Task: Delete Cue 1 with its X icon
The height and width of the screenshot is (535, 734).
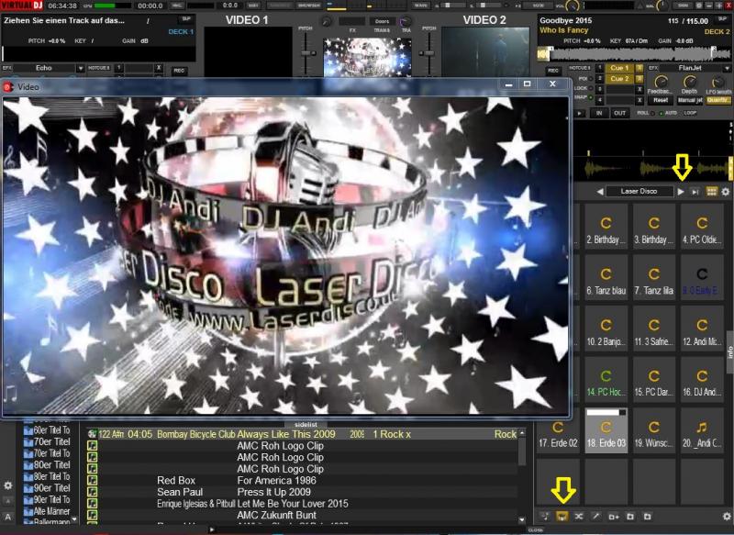Action: pyautogui.click(x=639, y=68)
